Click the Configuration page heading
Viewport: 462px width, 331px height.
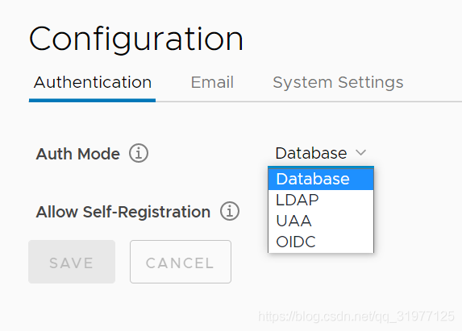point(136,39)
